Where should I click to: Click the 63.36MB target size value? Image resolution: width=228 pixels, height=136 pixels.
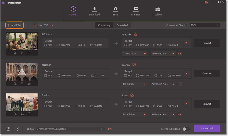[x=174, y=45]
